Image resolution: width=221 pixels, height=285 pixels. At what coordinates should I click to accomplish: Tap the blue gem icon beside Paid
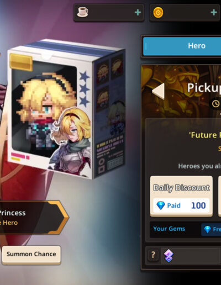[161, 205]
